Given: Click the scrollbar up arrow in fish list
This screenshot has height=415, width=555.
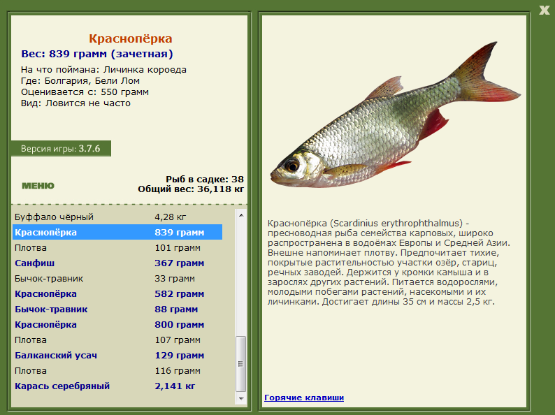Looking at the screenshot, I should (x=241, y=215).
